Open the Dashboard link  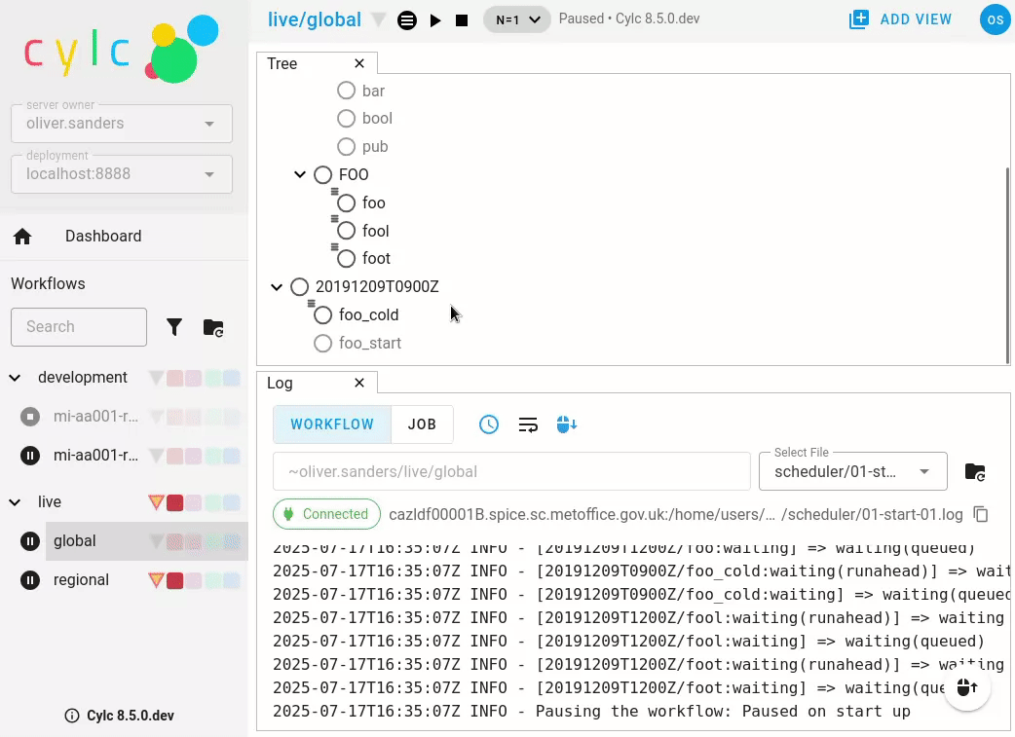coord(102,237)
